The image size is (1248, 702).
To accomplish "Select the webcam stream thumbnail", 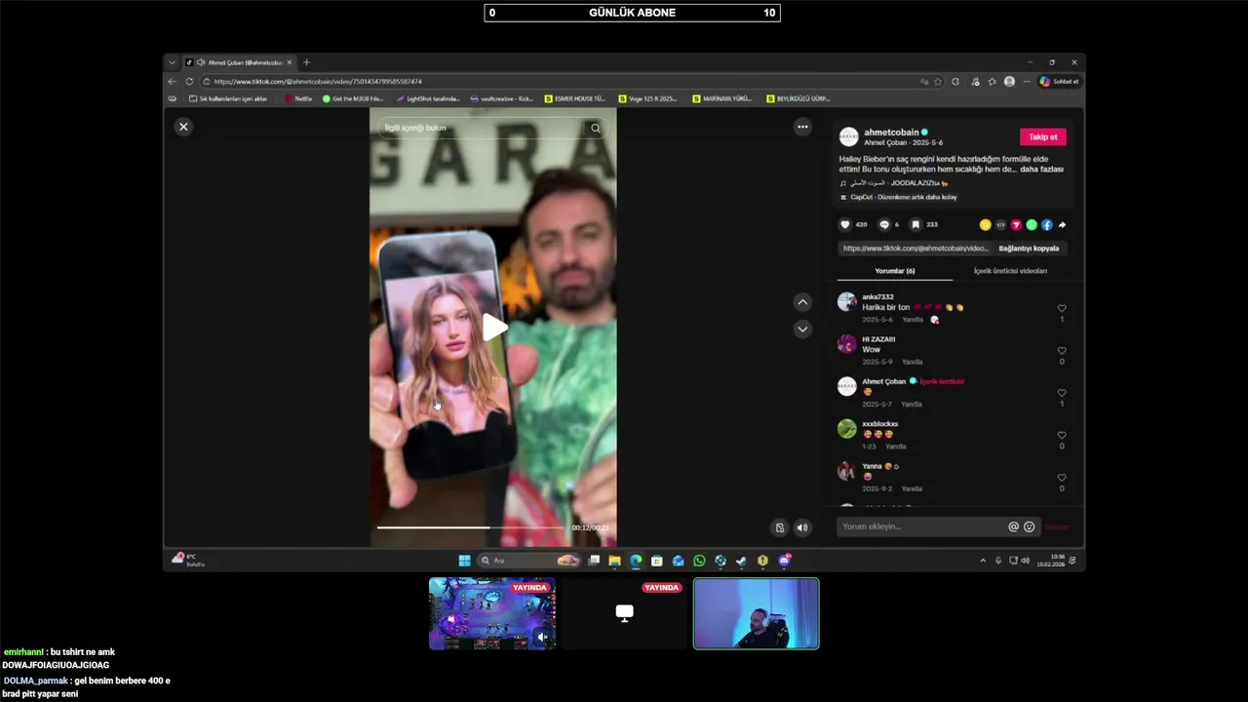I will [x=757, y=613].
